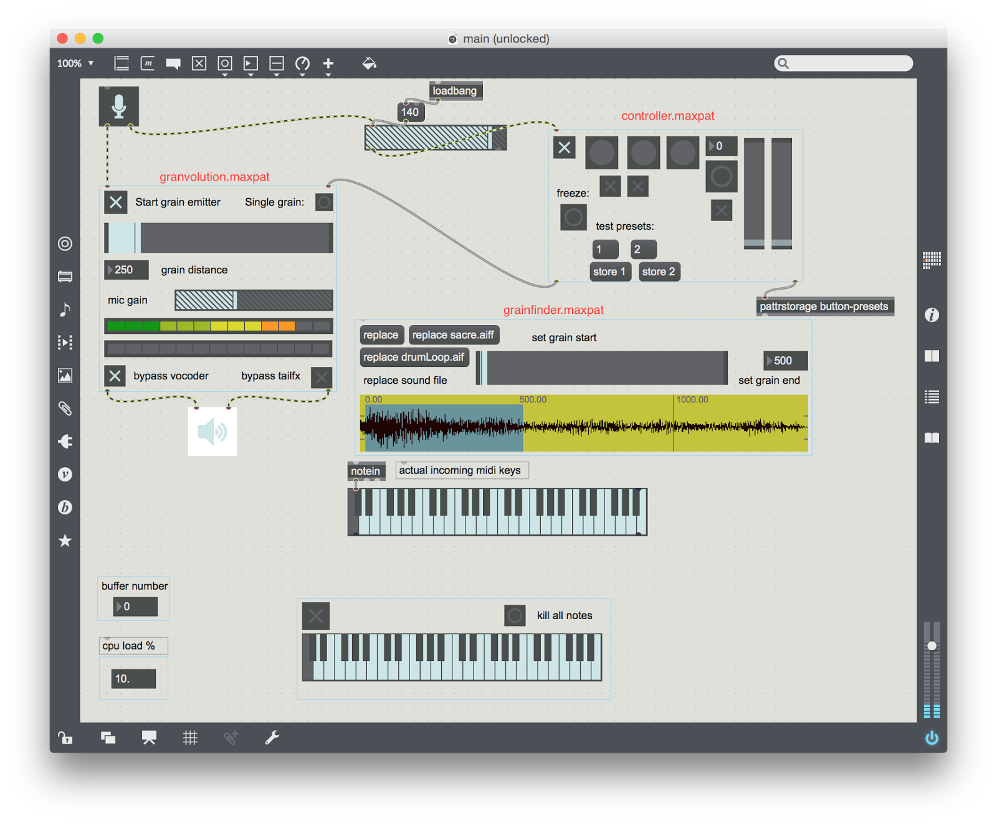Screen dimensions: 997x824
Task: Click the mic gain slider
Action: [254, 300]
